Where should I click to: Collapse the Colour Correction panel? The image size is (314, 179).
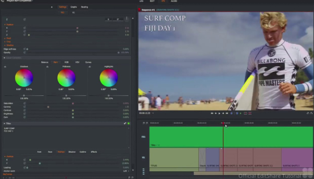pyautogui.click(x=5, y=58)
